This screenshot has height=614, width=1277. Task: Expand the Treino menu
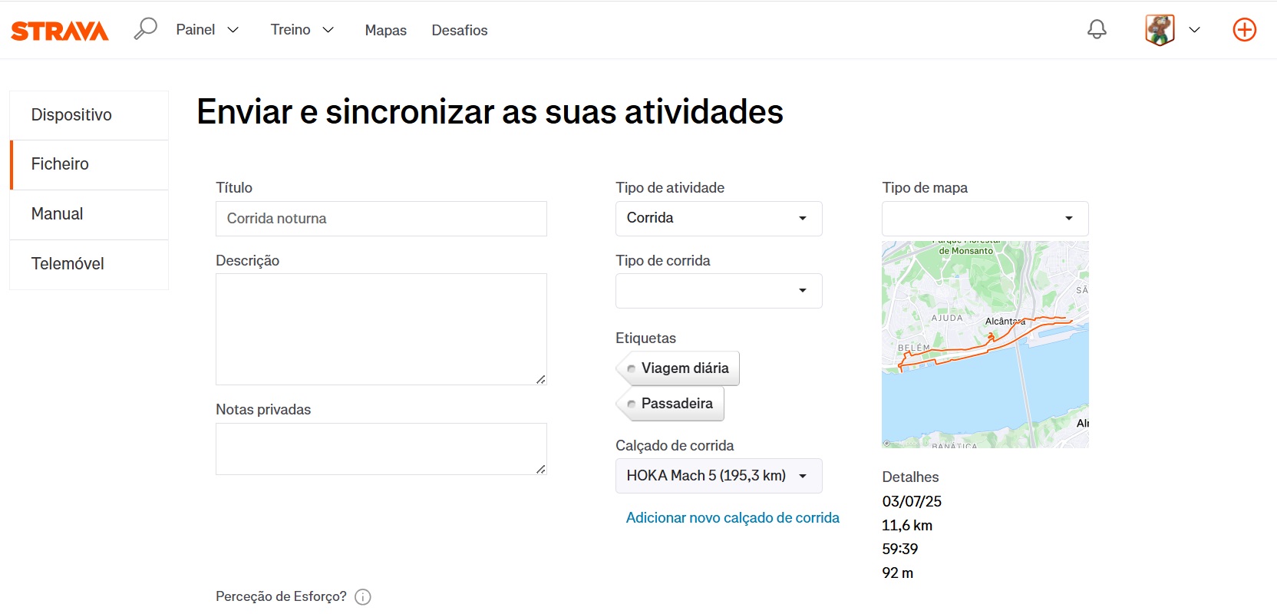coord(302,30)
